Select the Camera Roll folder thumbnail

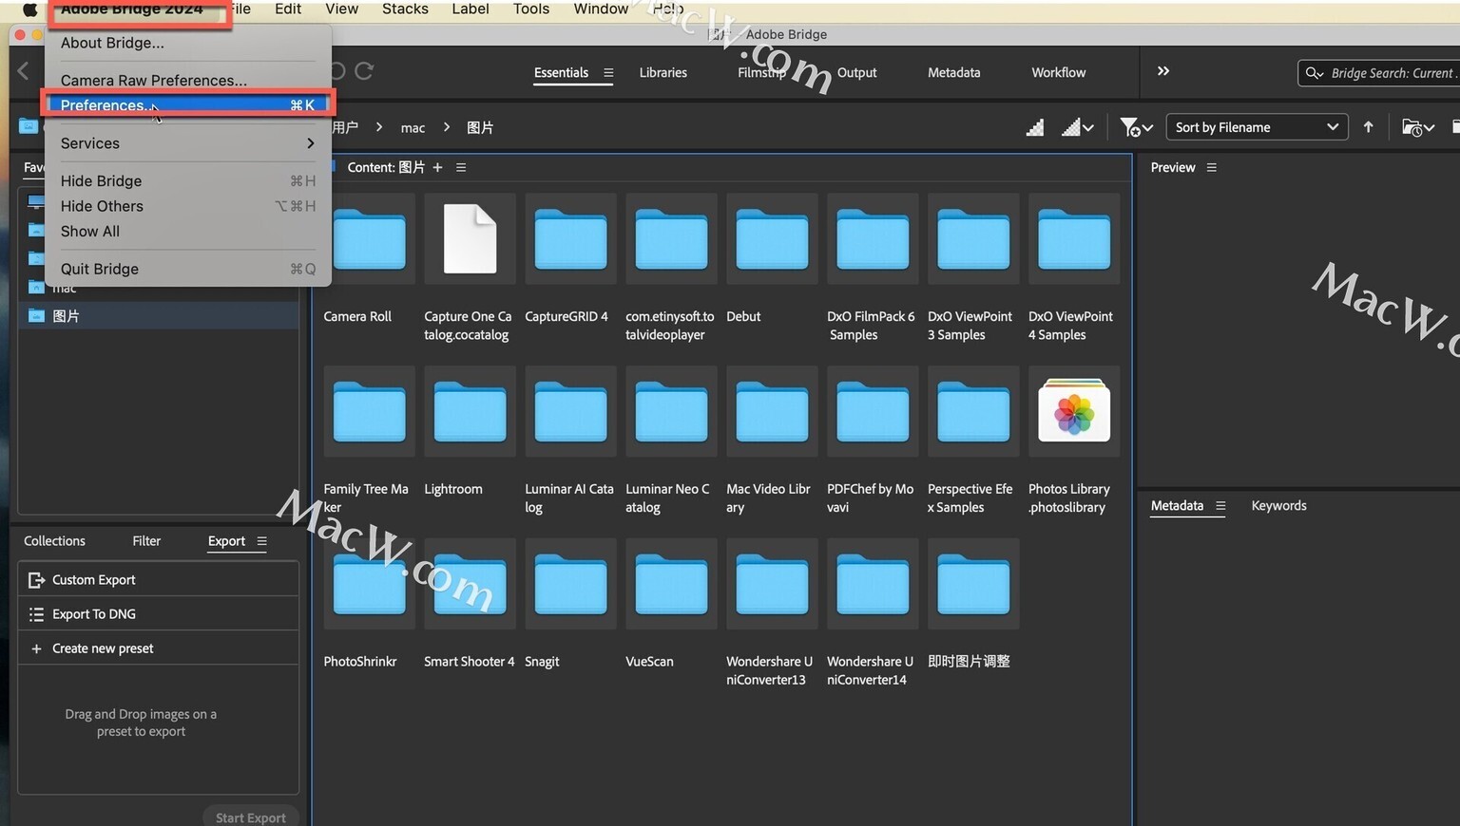pyautogui.click(x=369, y=239)
